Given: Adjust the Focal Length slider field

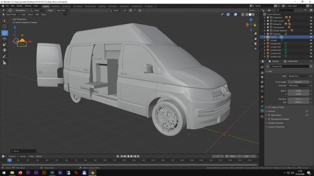Looking at the screenshot, I should click(299, 82).
